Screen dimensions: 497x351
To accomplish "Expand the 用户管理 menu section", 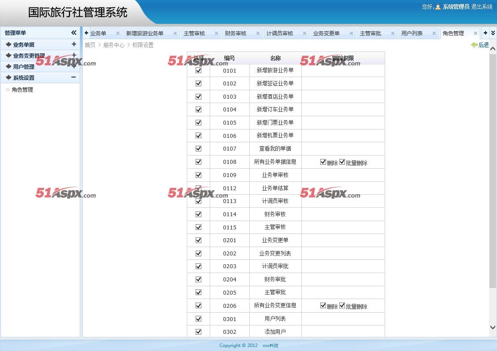I will click(x=74, y=67).
